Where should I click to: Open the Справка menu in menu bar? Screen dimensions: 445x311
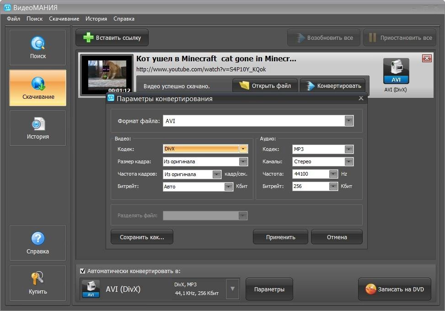click(x=124, y=19)
